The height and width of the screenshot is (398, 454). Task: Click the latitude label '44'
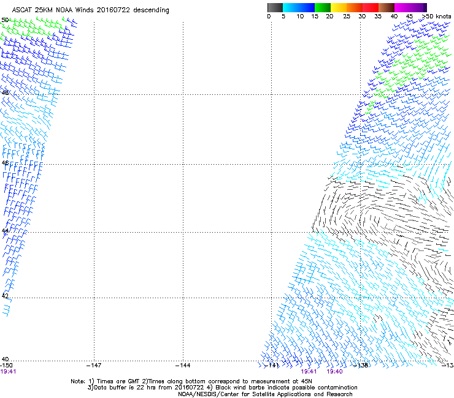coord(5,231)
